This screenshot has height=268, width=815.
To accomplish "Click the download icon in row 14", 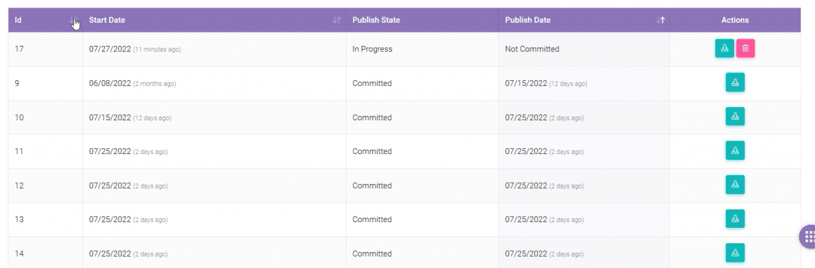I will pyautogui.click(x=735, y=253).
